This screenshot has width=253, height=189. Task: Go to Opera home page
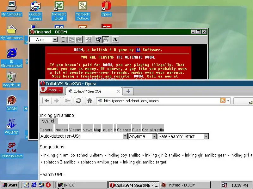[x=89, y=101]
